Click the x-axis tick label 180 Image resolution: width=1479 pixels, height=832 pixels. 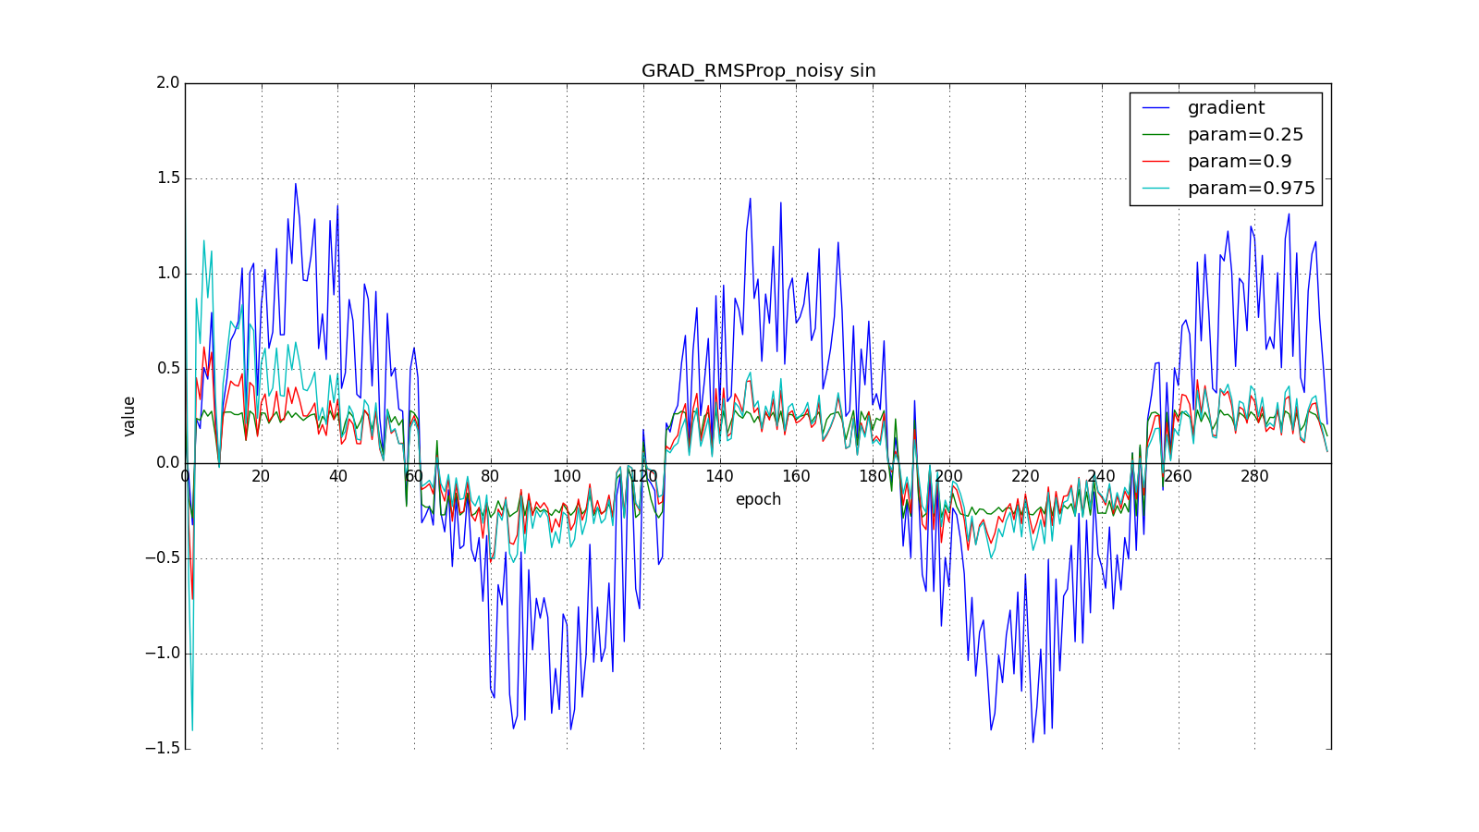coord(873,477)
